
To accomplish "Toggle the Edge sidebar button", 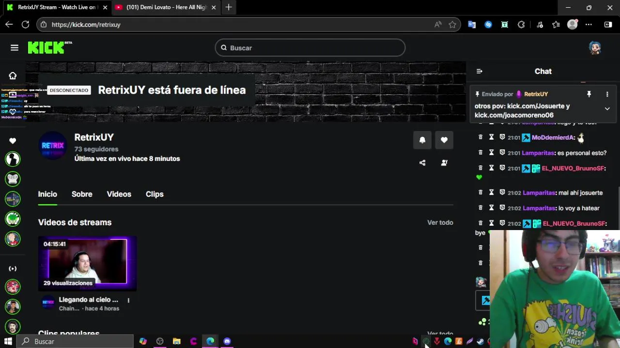I will pyautogui.click(x=608, y=24).
